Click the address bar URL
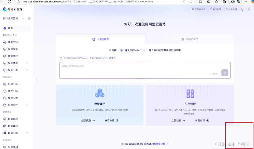Viewport: 254px width, 149px height. tap(88, 2)
